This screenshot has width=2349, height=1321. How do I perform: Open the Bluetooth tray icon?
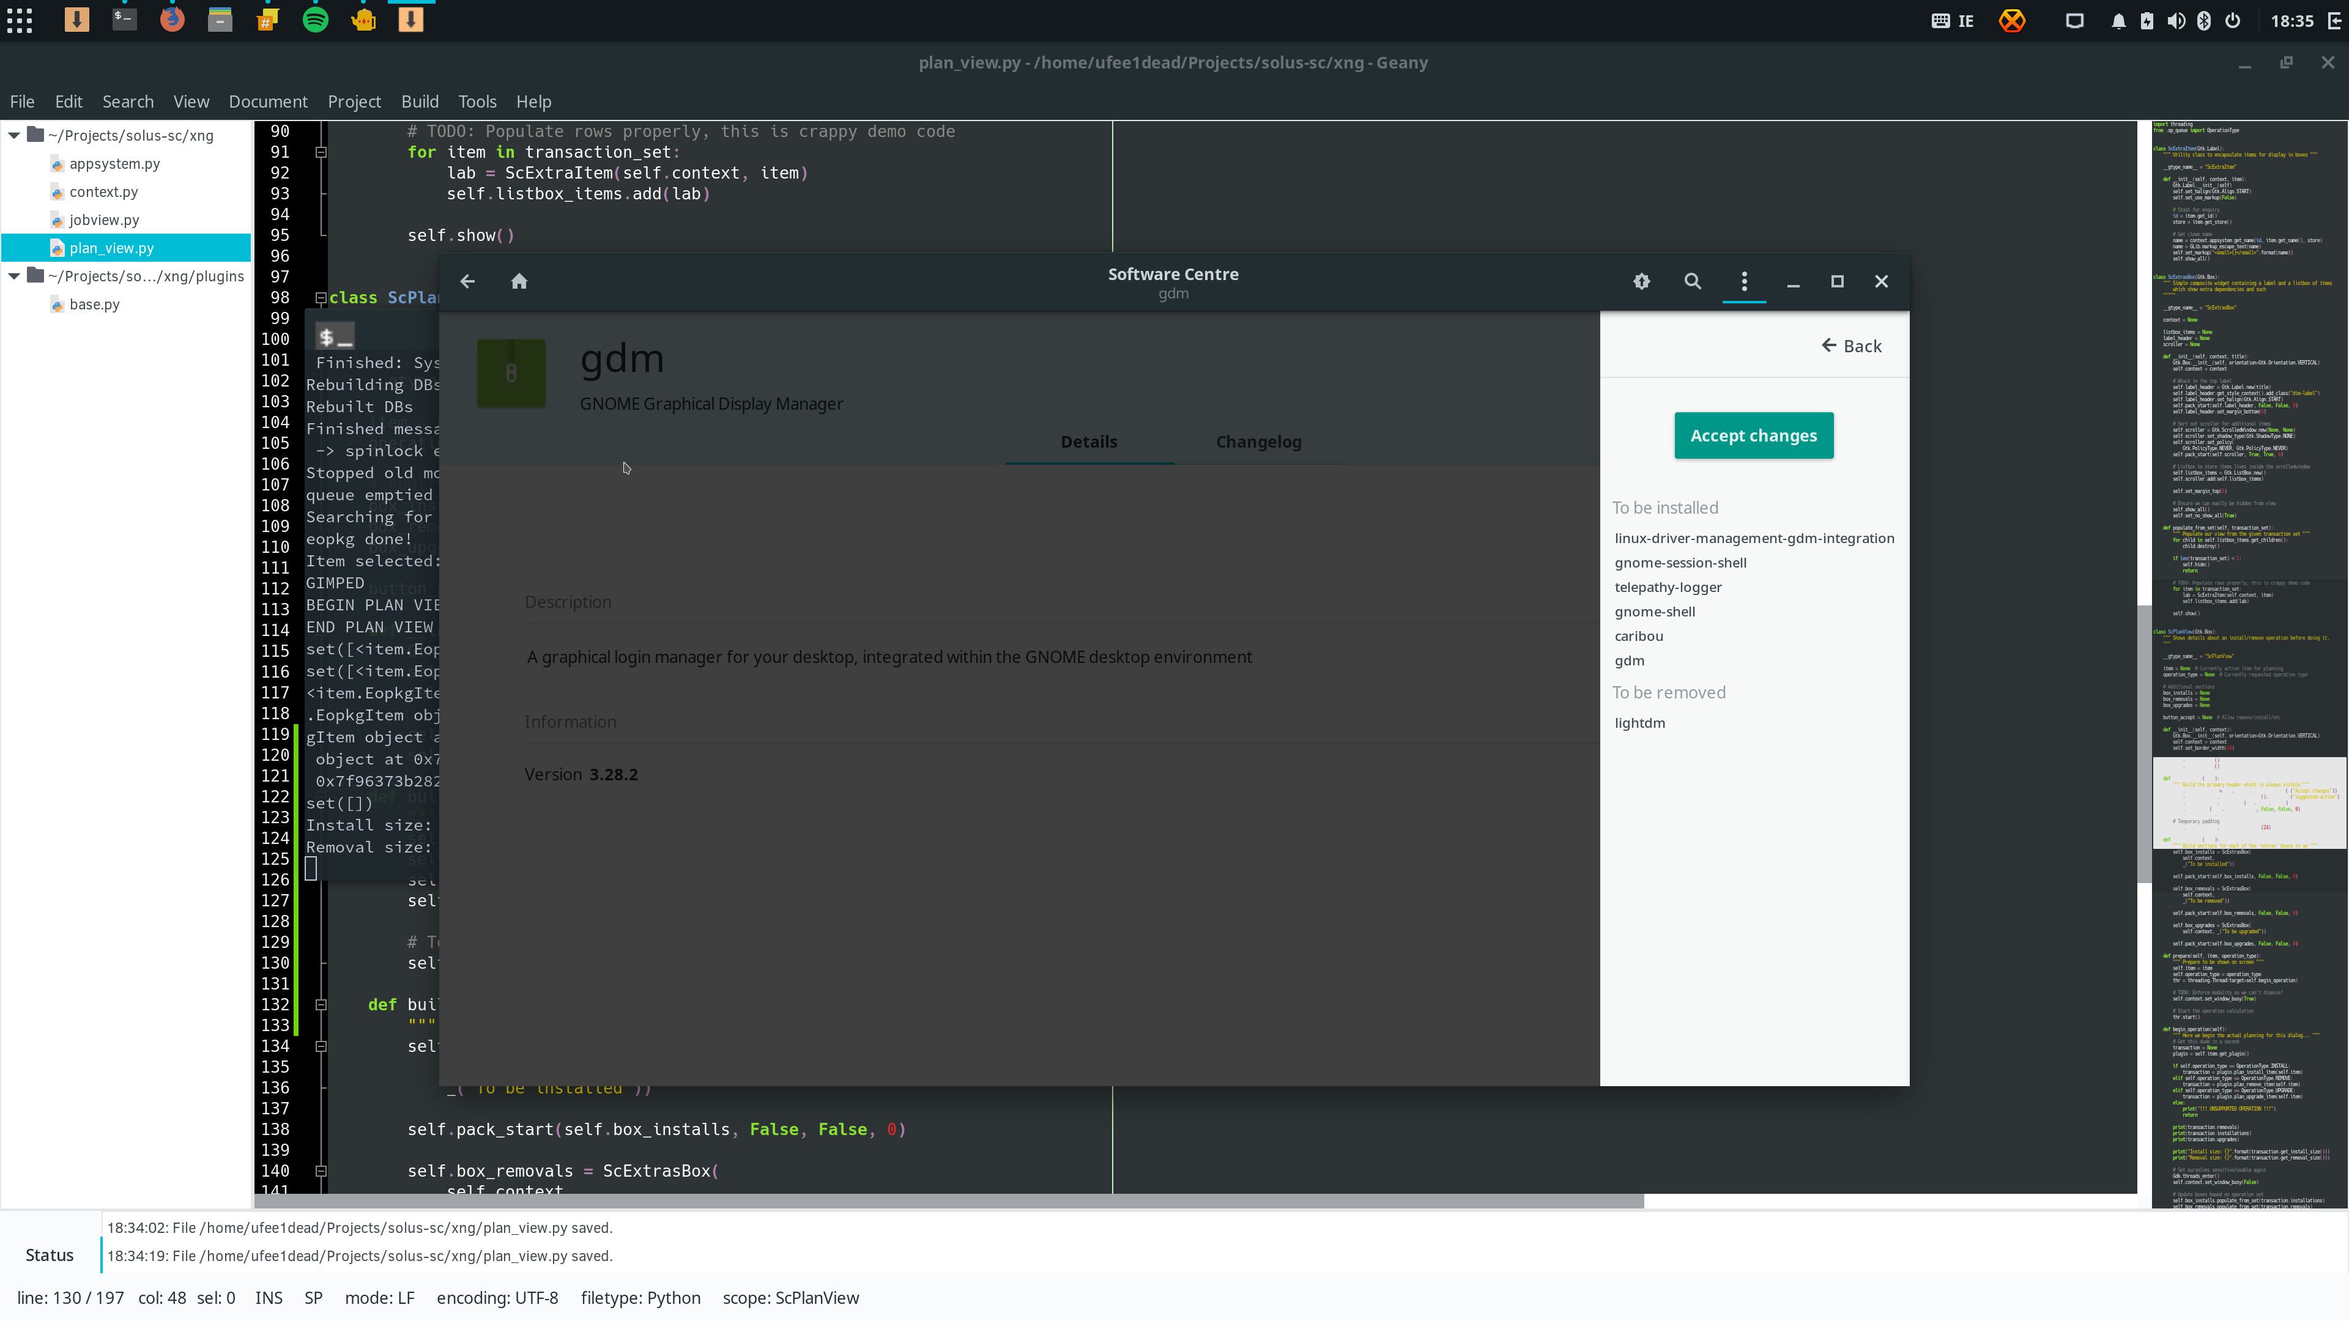(2204, 21)
